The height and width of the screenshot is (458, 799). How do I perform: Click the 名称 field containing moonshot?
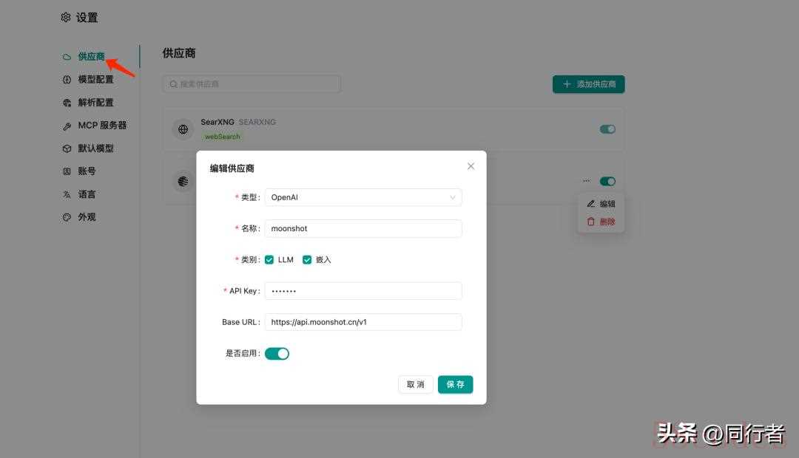click(363, 228)
